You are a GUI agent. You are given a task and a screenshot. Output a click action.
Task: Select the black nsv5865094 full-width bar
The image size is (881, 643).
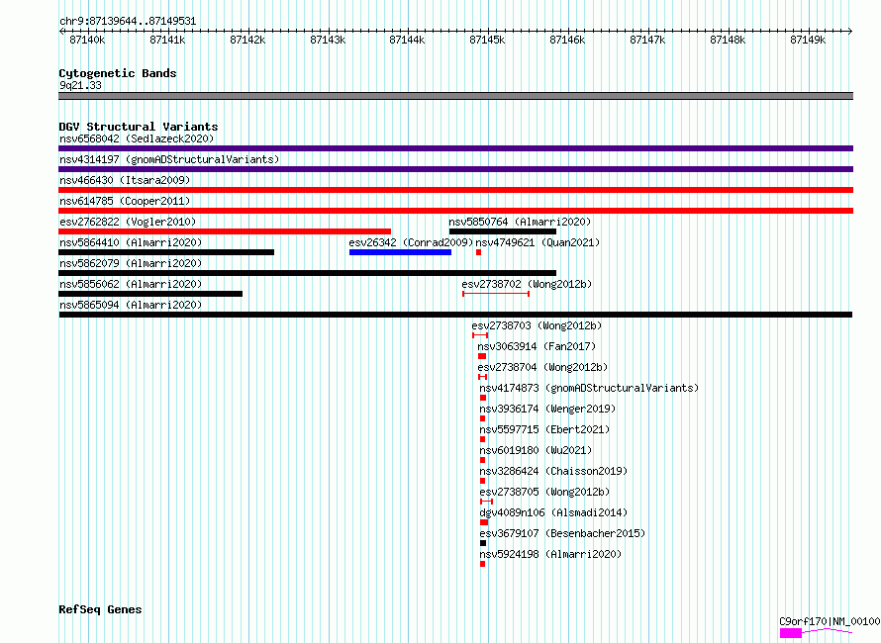pyautogui.click(x=455, y=315)
